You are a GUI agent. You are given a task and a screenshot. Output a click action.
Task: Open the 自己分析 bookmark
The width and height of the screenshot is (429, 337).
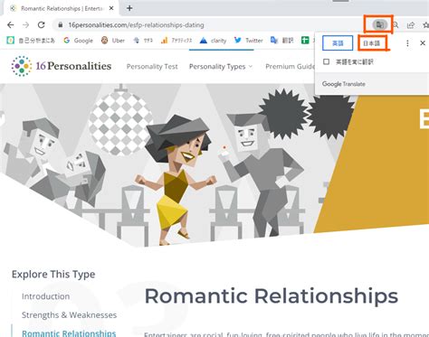(x=31, y=41)
